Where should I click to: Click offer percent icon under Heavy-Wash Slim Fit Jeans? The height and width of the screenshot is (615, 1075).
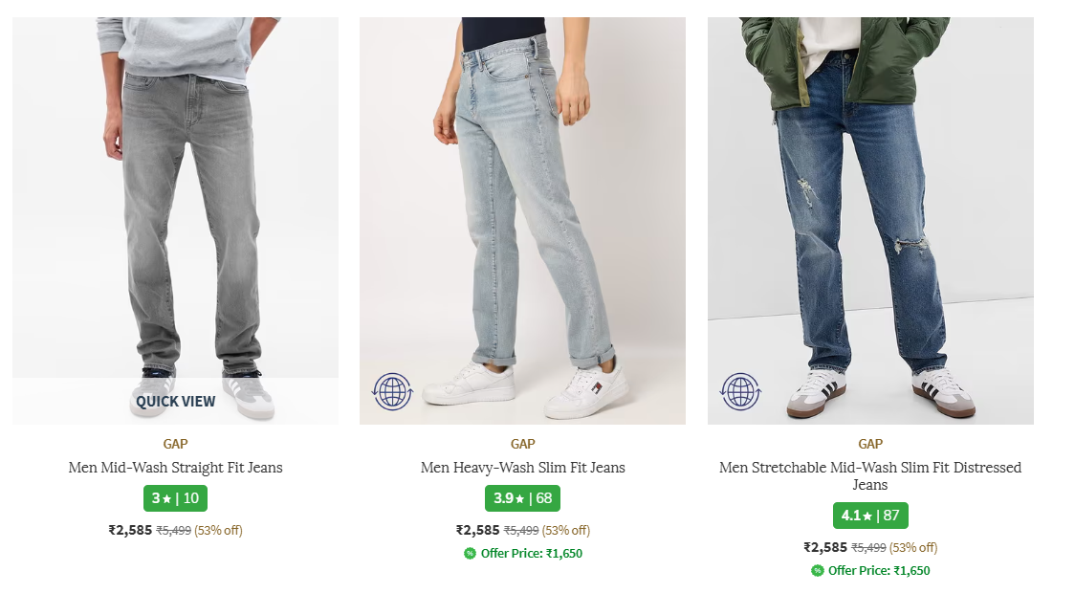point(470,553)
